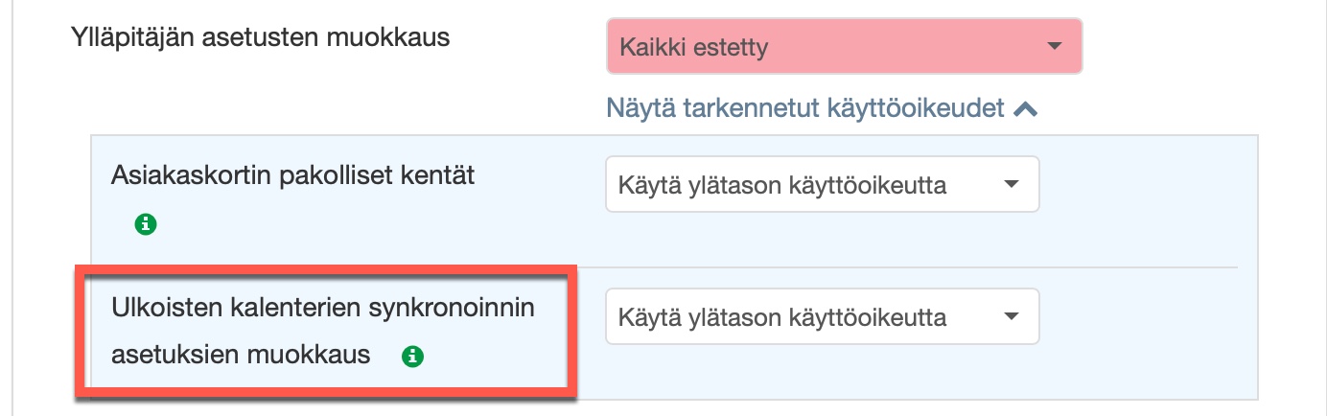Click the word Näytä in the expander link
This screenshot has height=416, width=1327.
(x=640, y=108)
